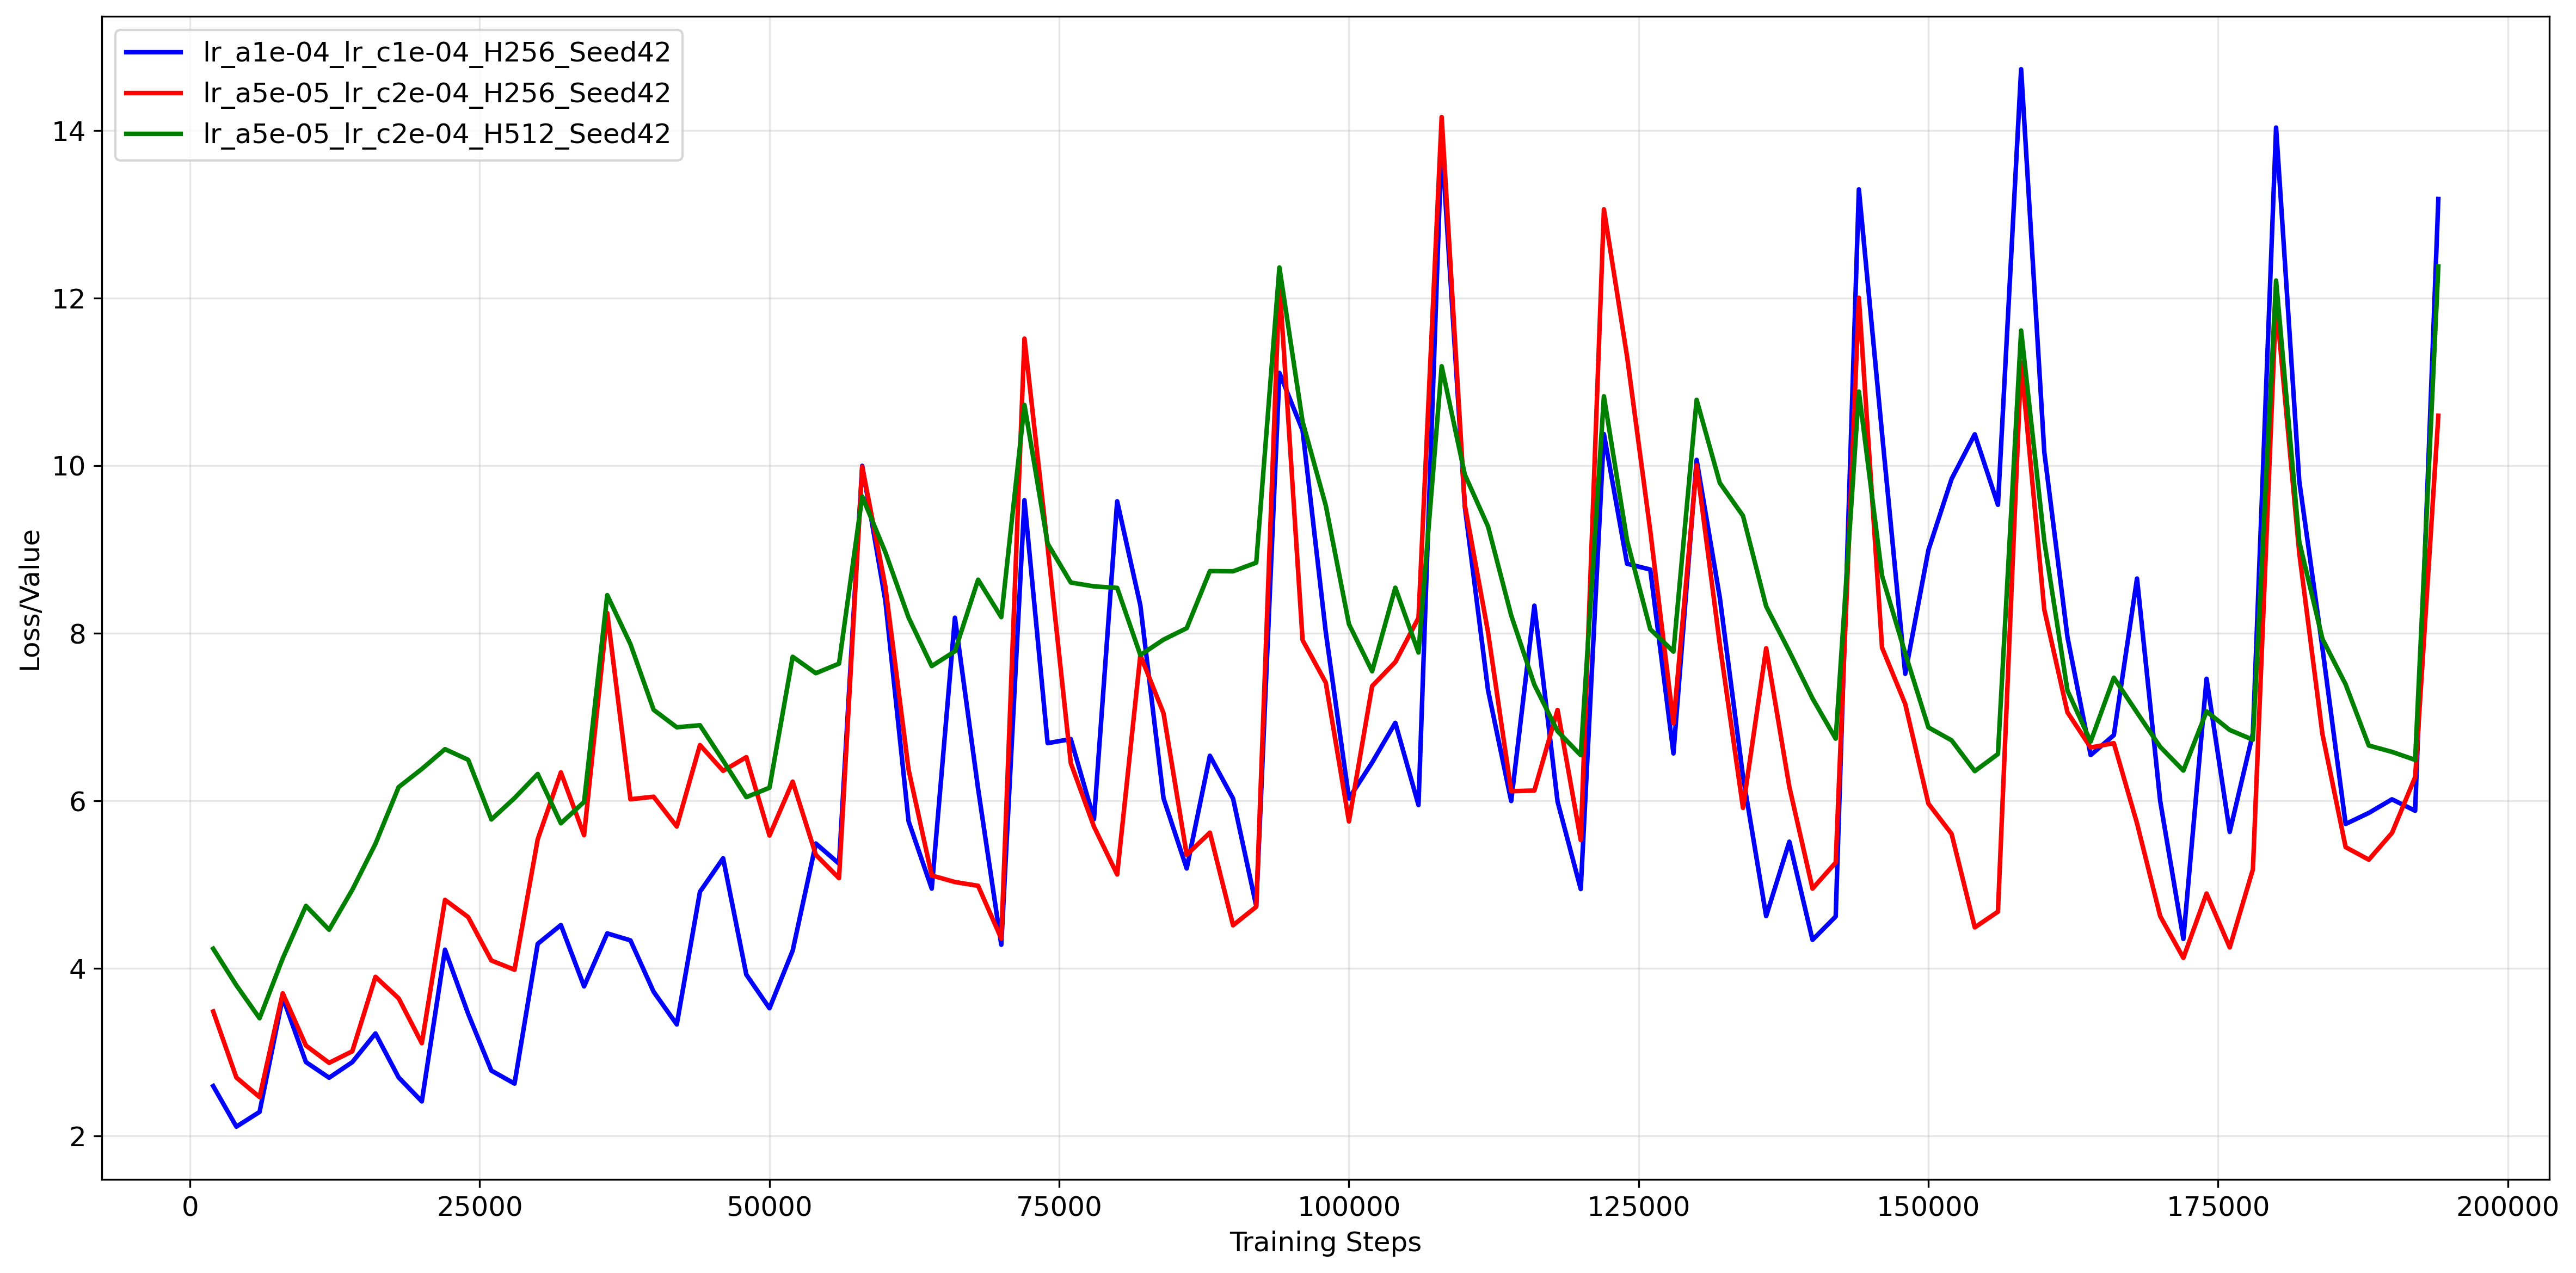Select legend label lr_a5e-05_lr_c2e-04_H512_Seed42
The width and height of the screenshot is (2576, 1273).
(436, 134)
